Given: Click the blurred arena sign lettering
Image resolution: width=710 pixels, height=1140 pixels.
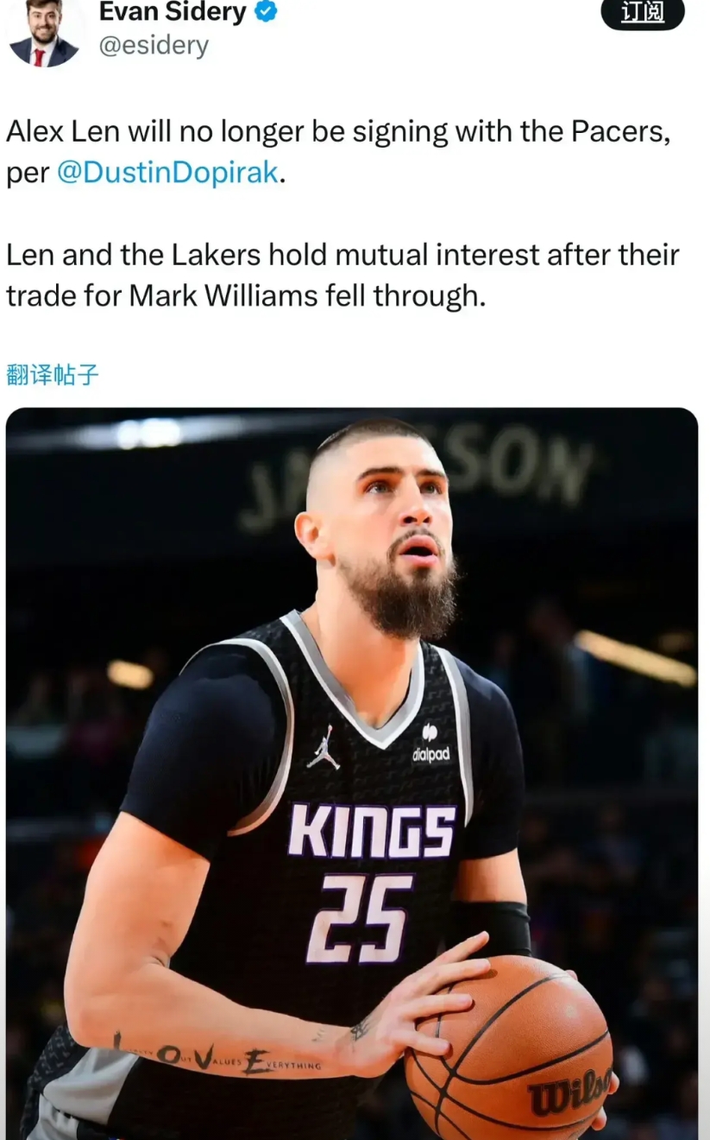Looking at the screenshot, I should 419,477.
